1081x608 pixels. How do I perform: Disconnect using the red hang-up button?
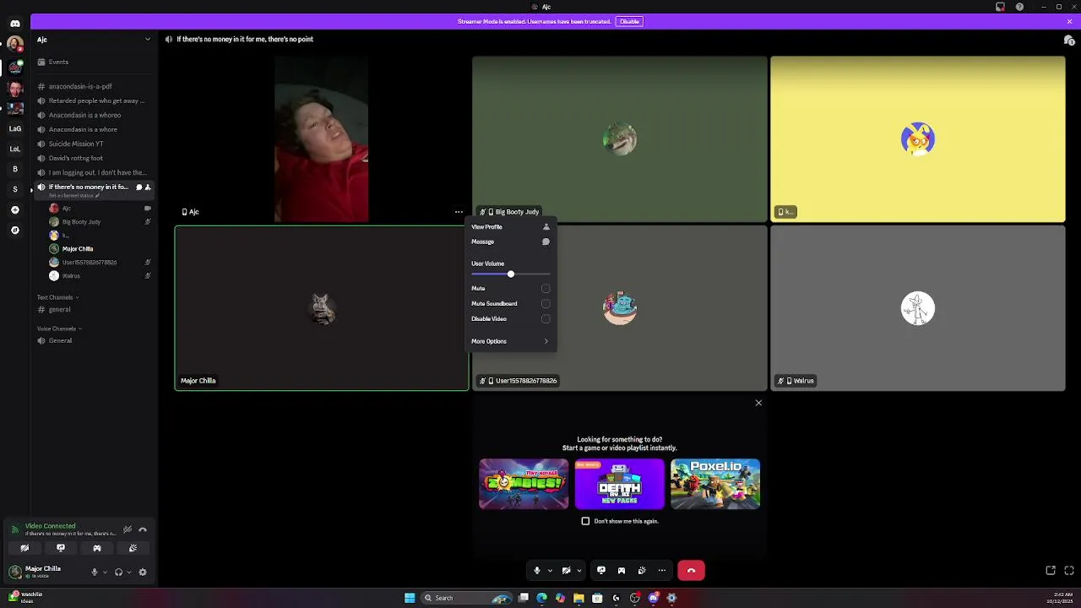[691, 571]
